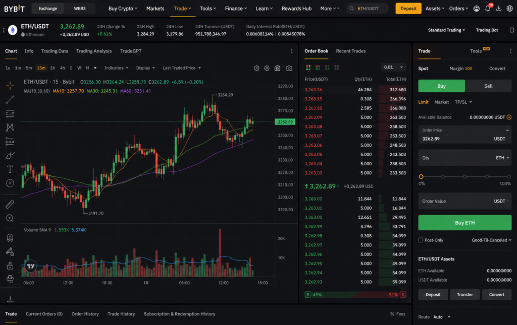This screenshot has height=325, width=517.
Task: Enable the Post-Only checkbox
Action: pos(421,240)
